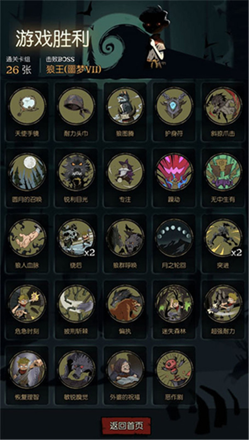This screenshot has height=440, width=249.
Task: Select the 迷失森林 forest card icon
Action: [x=174, y=304]
